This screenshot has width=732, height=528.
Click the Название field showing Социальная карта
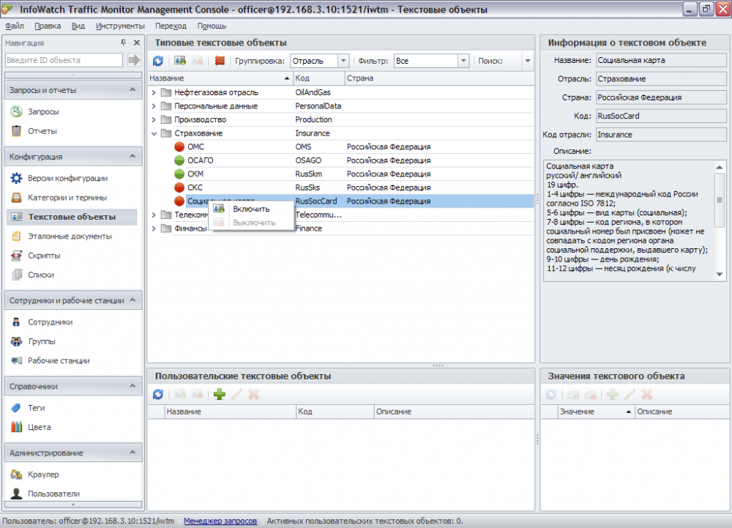pos(661,60)
